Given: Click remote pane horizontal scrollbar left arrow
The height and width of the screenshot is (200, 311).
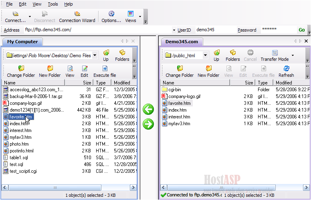Looking at the screenshot, I should 164,188.
